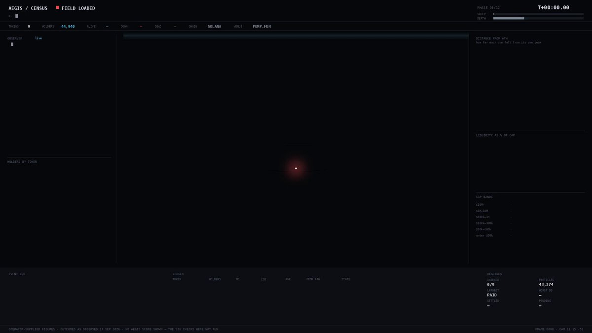This screenshot has height=333, width=592.
Task: Click the LIQUIDITY AS % OF CAP heading
Action: coord(495,135)
